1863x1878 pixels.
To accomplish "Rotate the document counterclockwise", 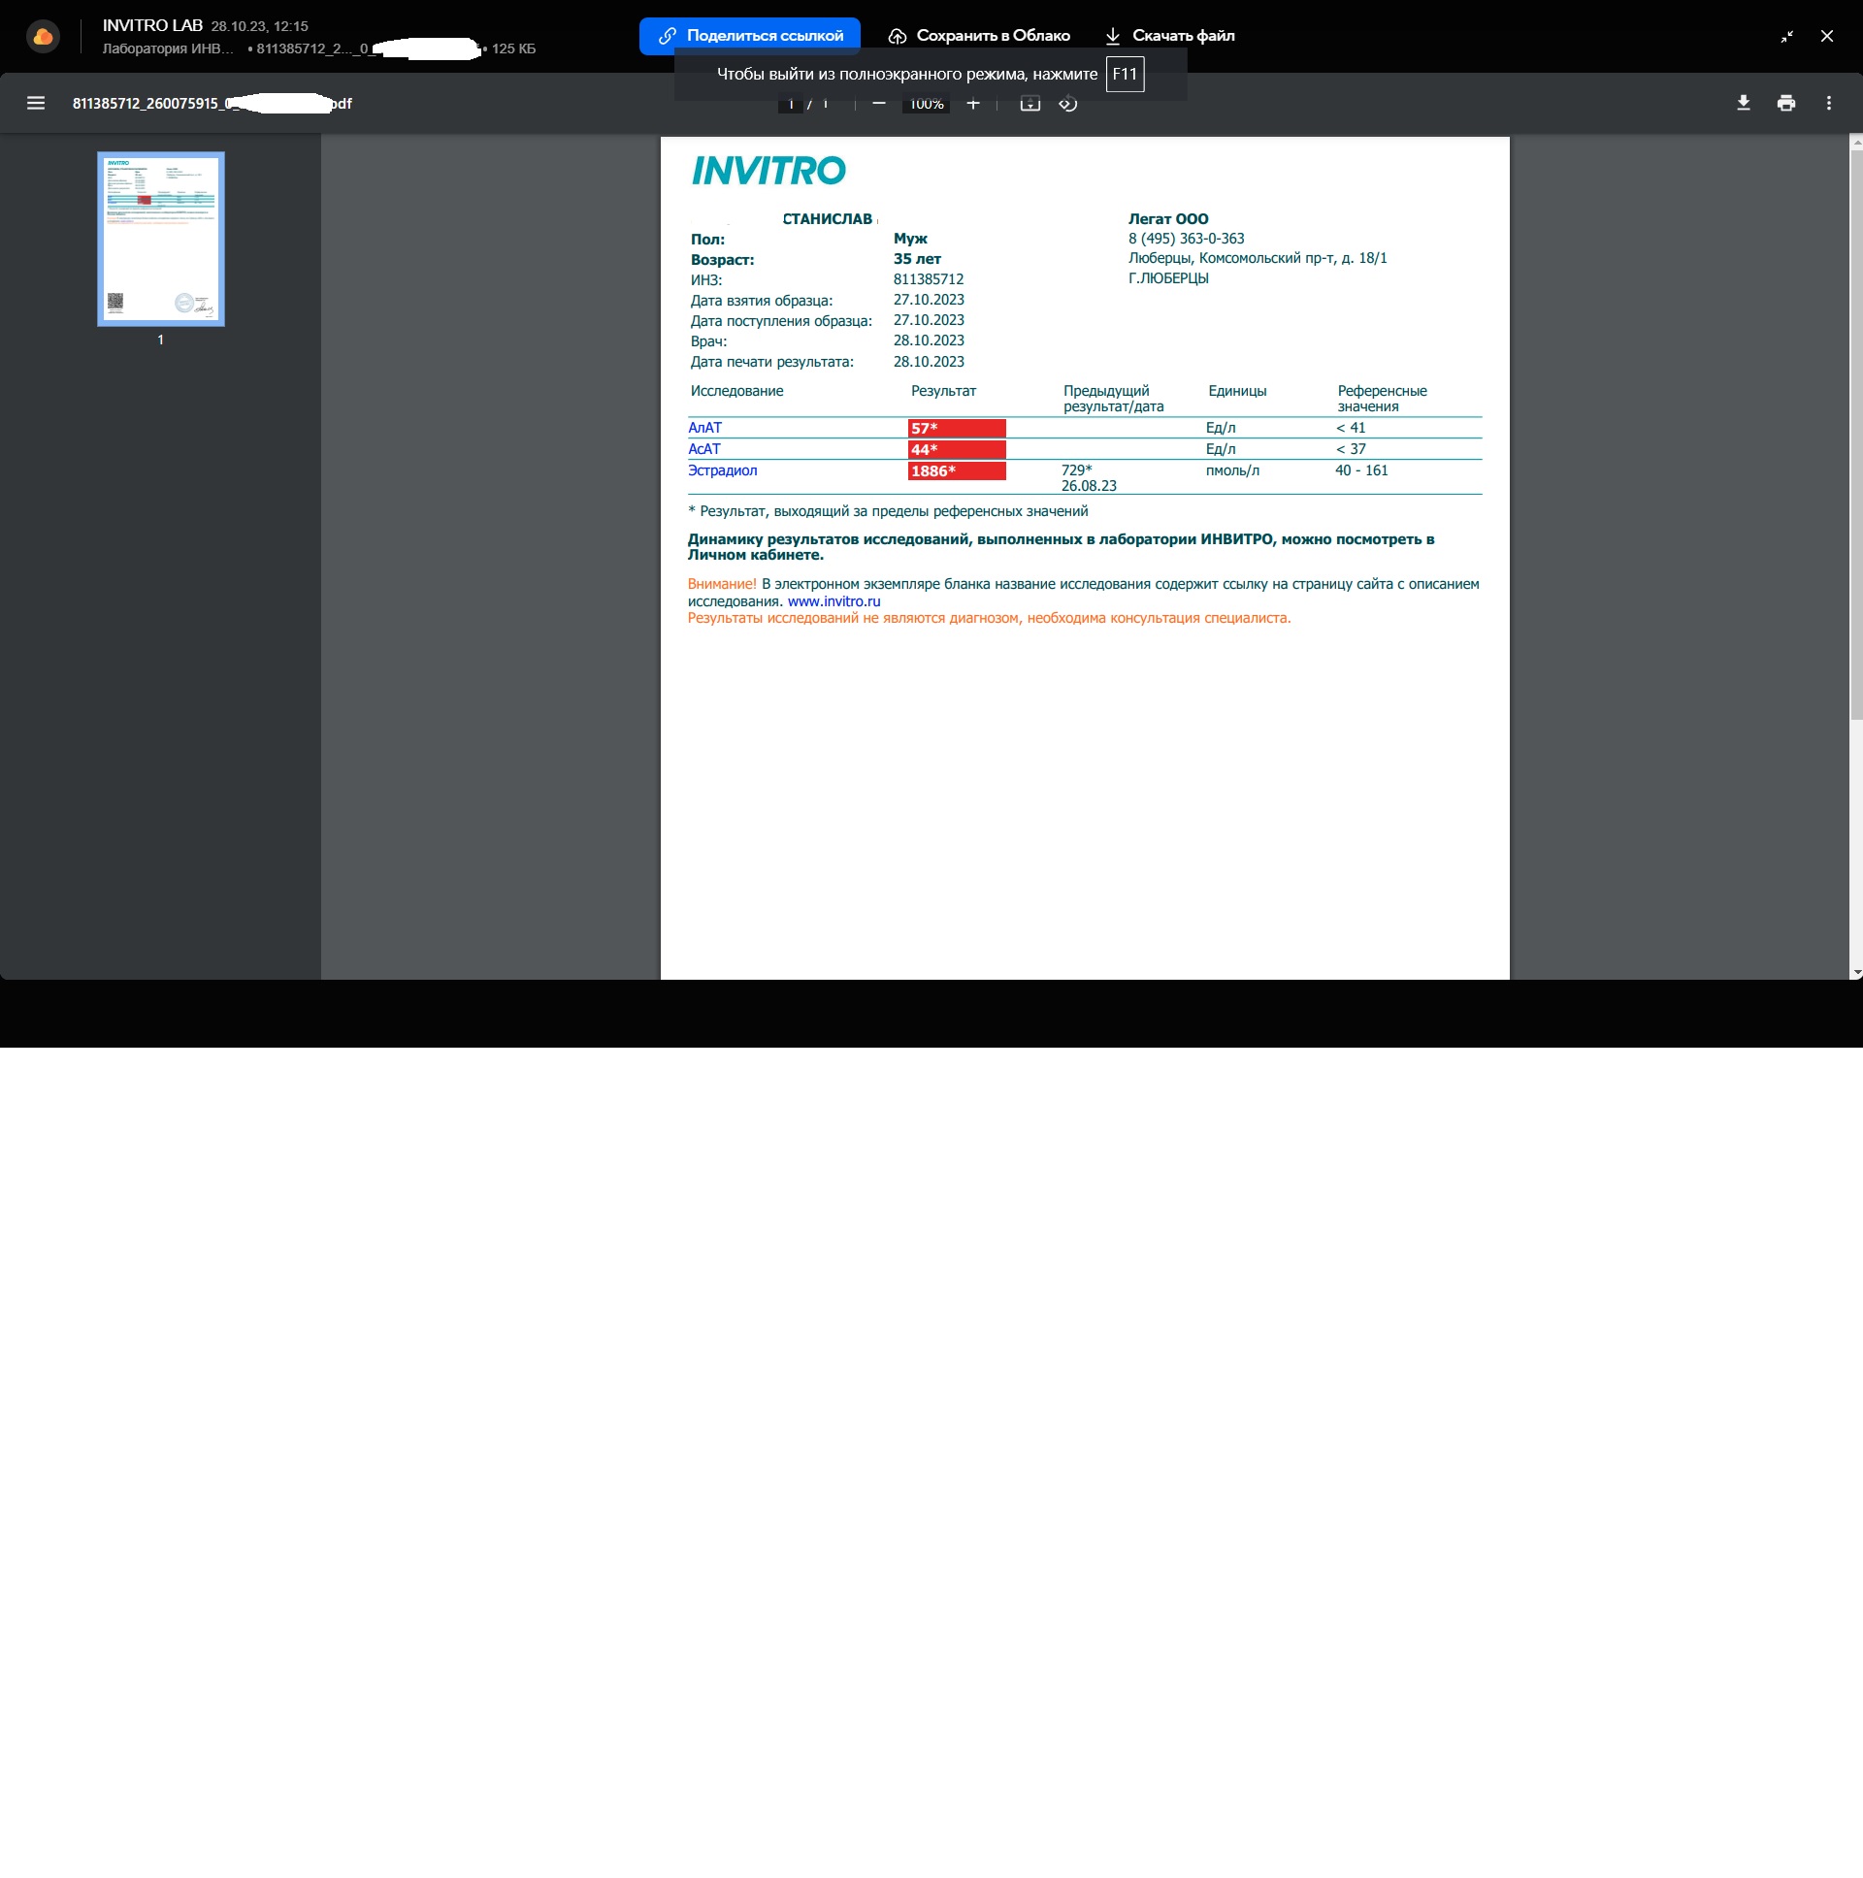I will pyautogui.click(x=1067, y=104).
